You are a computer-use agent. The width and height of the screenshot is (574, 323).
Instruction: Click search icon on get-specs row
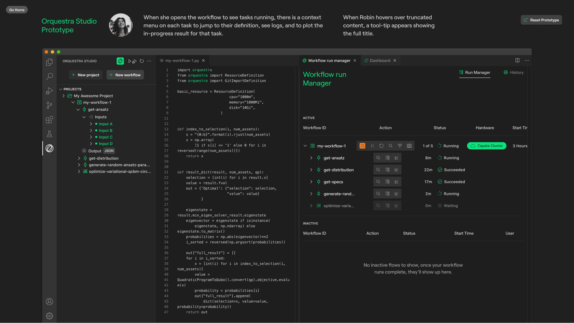tap(378, 182)
